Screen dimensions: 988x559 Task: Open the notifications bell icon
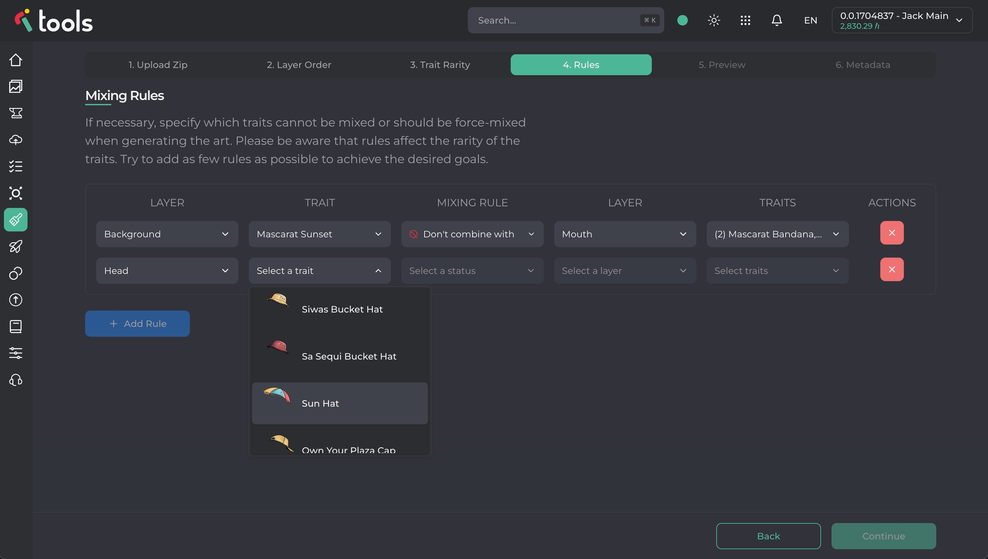777,20
